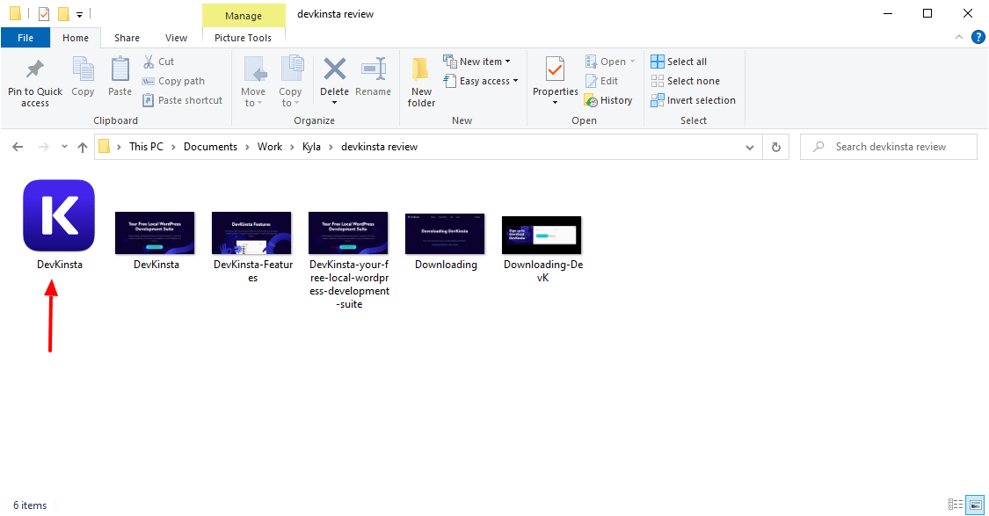
Task: Click the Forward navigation arrow
Action: tap(44, 147)
